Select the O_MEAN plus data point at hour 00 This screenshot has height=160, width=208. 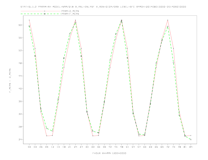29,20
